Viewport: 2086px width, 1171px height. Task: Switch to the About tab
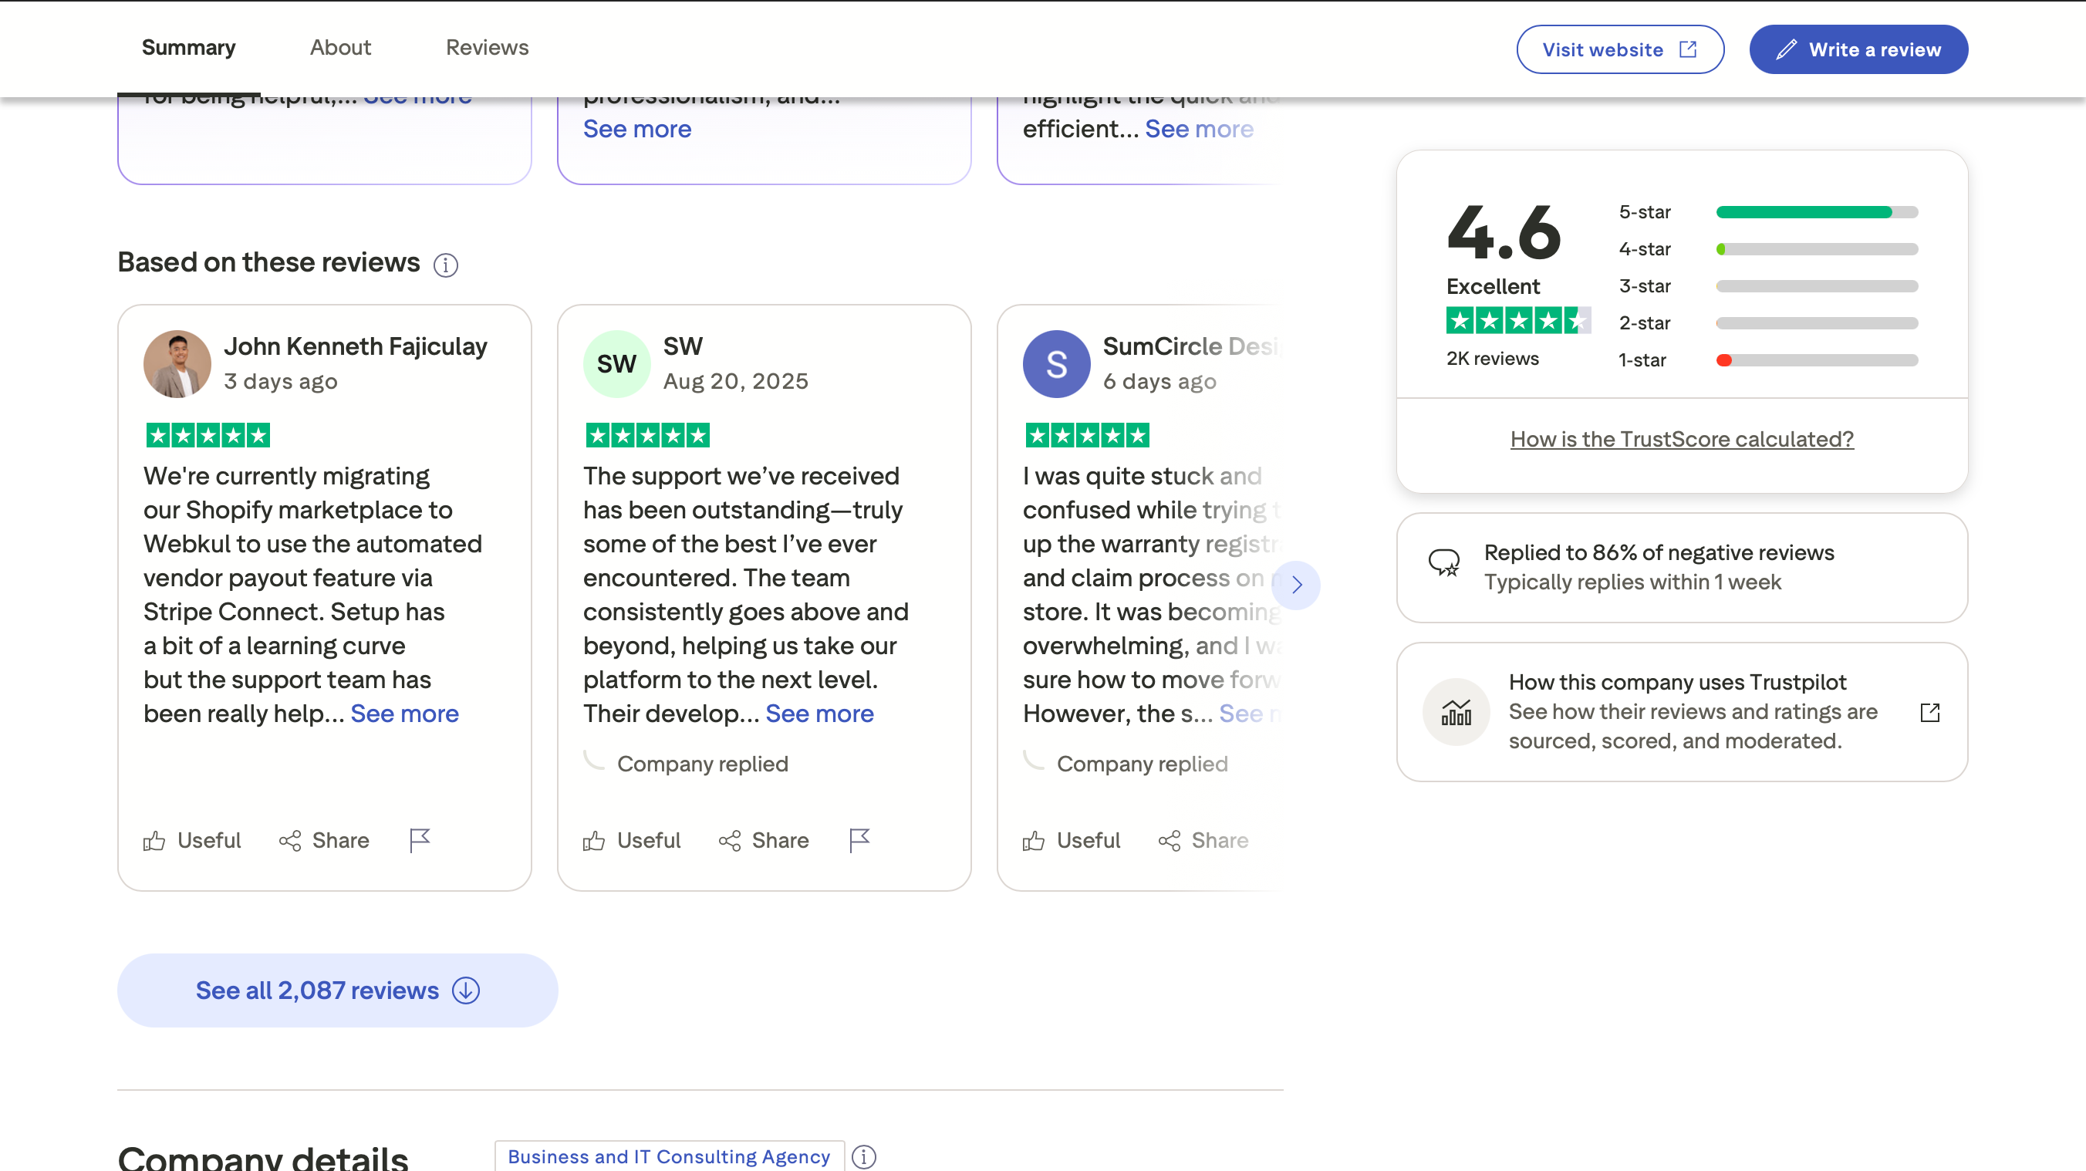(x=340, y=48)
